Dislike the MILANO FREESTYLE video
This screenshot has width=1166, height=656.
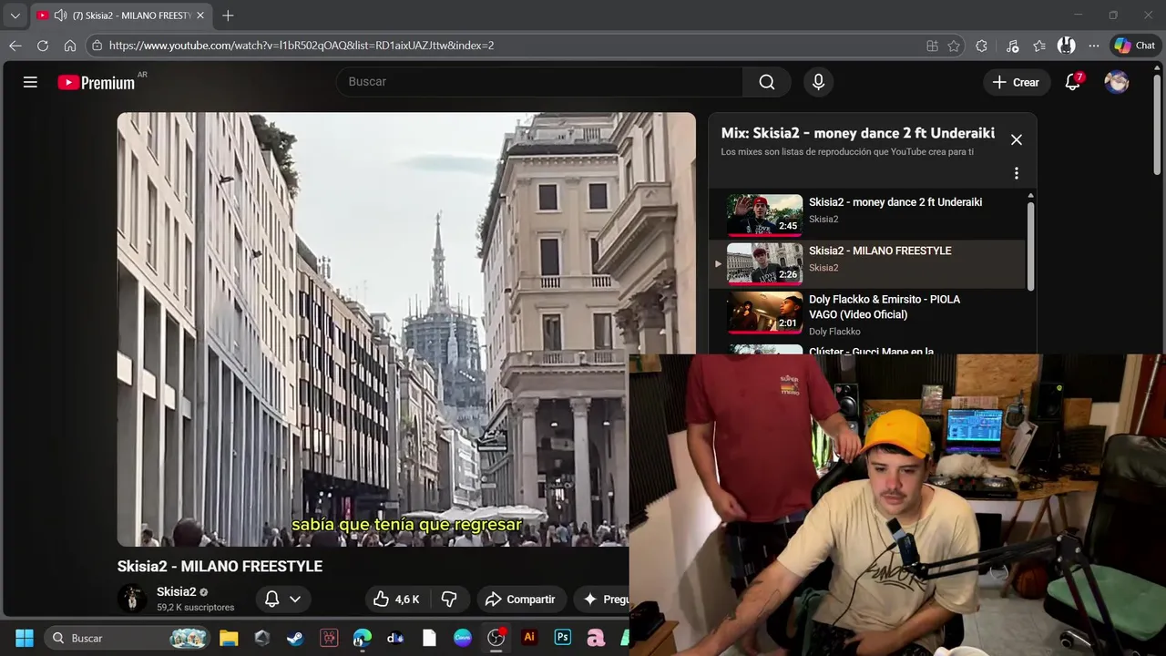tap(449, 599)
